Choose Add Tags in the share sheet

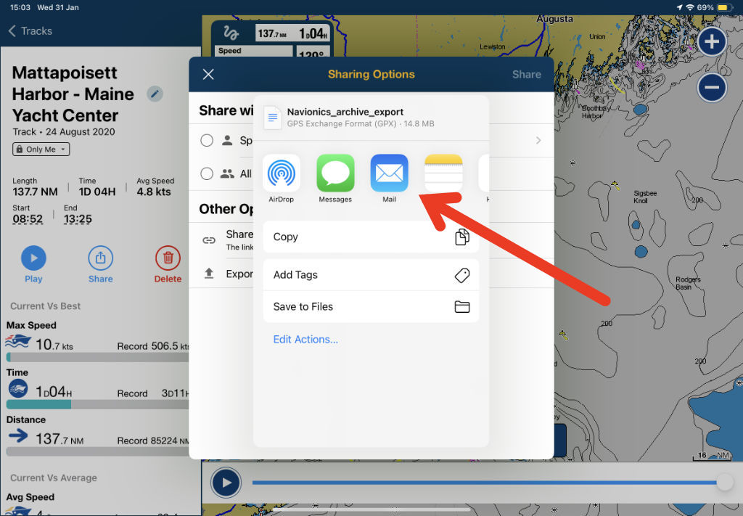tap(371, 275)
